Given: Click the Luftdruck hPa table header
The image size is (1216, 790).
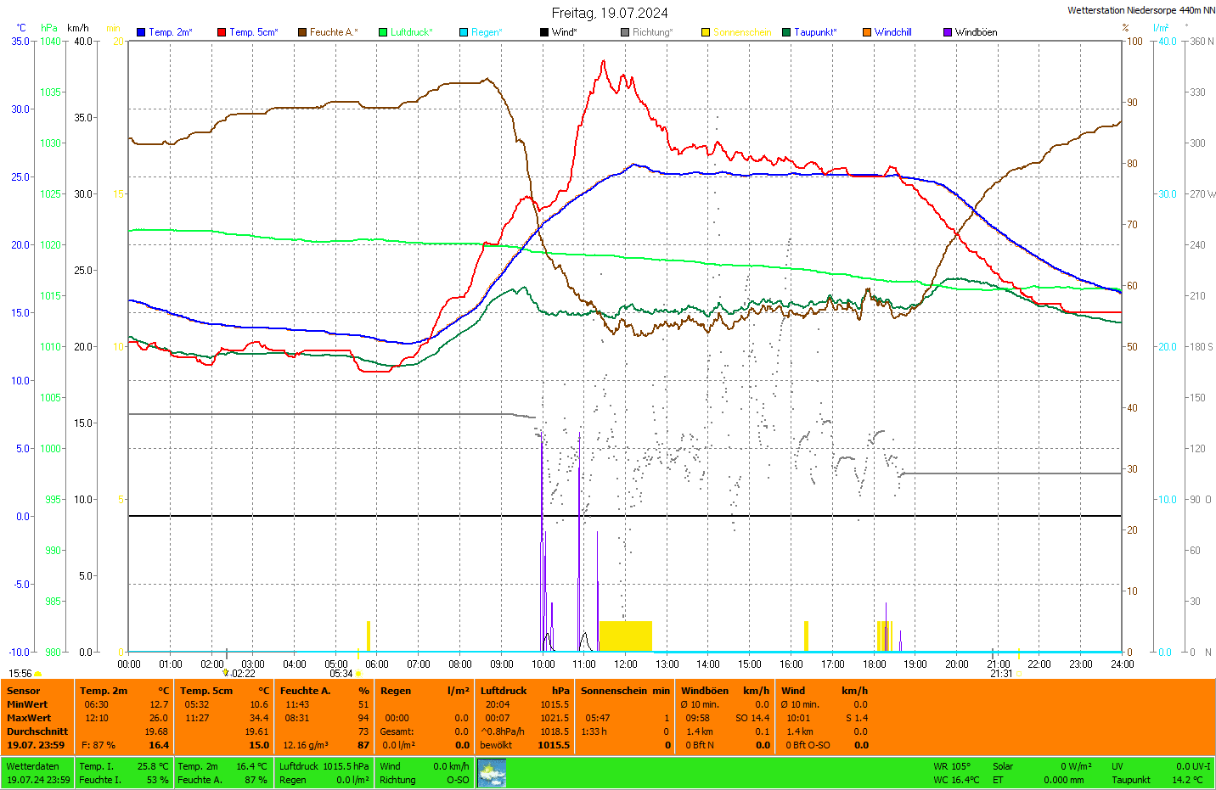Looking at the screenshot, I should (x=524, y=691).
